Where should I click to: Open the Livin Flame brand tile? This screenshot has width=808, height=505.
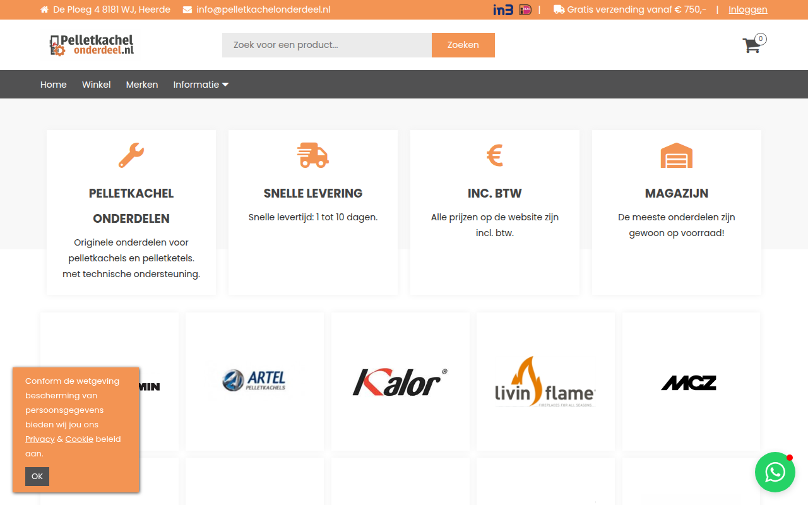point(545,381)
